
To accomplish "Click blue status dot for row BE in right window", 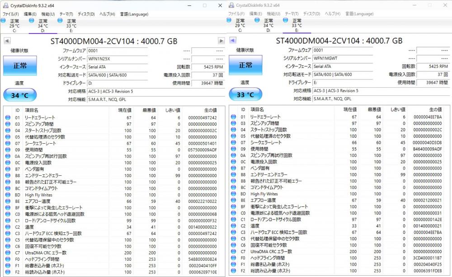I will click(234, 200).
